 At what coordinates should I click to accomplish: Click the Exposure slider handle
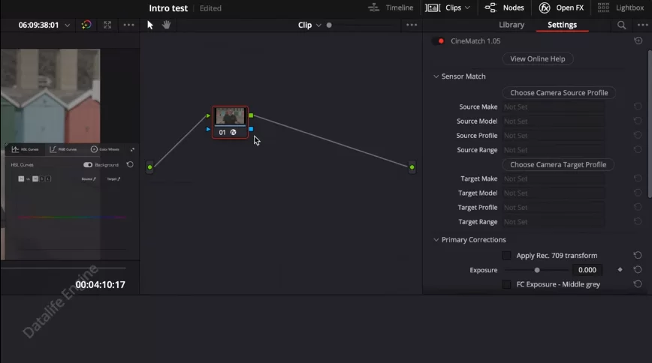pyautogui.click(x=537, y=270)
